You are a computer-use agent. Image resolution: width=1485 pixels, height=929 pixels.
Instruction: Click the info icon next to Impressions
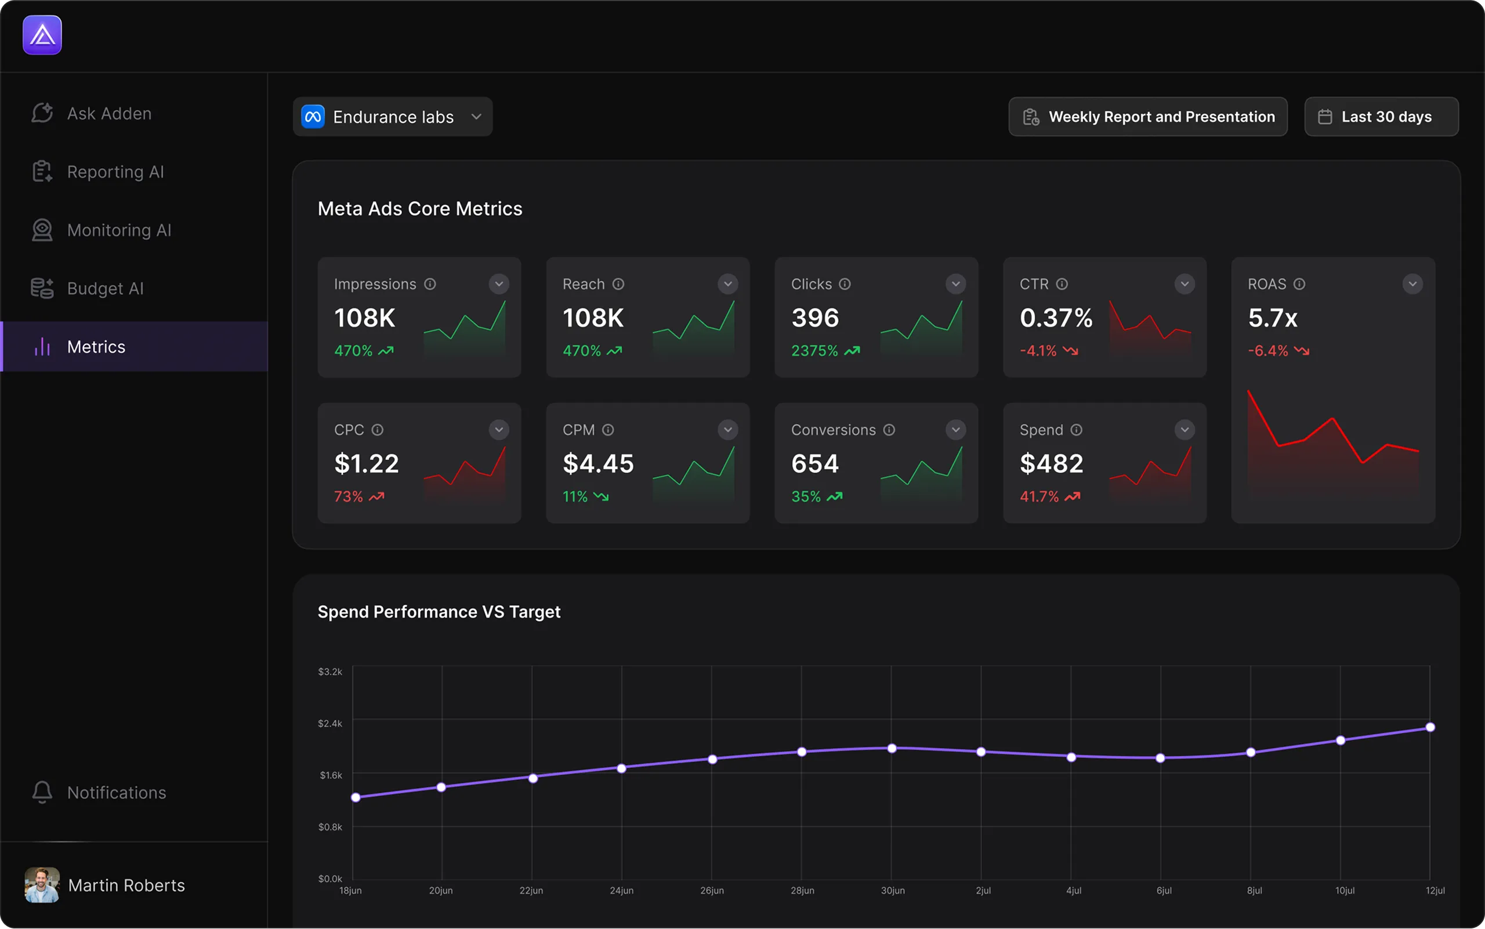coord(430,284)
